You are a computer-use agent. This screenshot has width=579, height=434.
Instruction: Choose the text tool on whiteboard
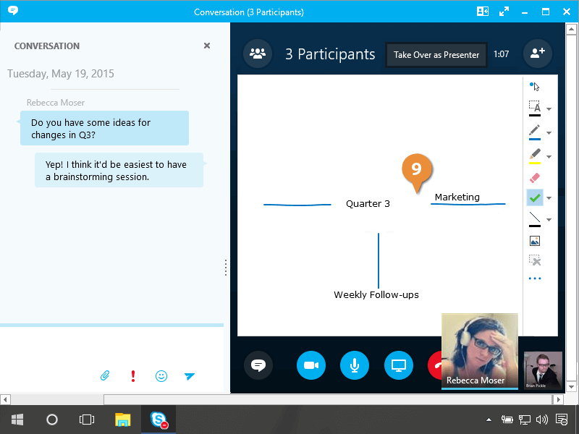[x=535, y=109]
